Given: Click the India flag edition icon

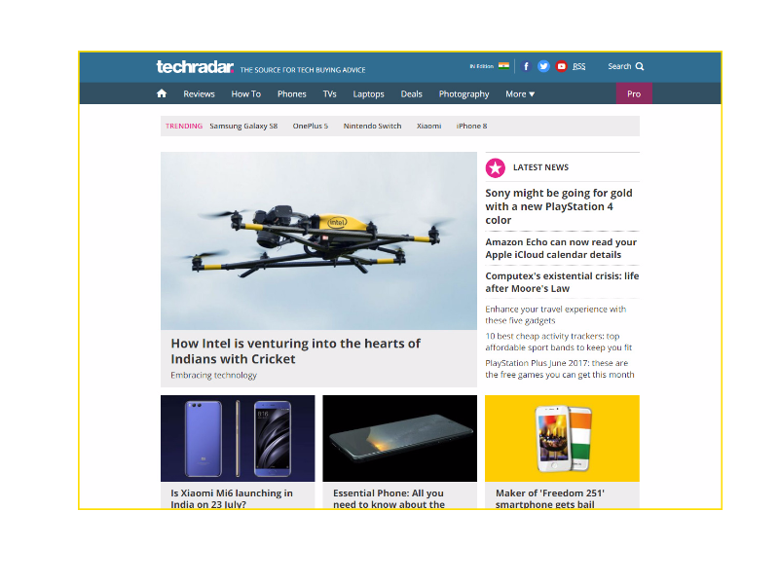Looking at the screenshot, I should pyautogui.click(x=503, y=66).
